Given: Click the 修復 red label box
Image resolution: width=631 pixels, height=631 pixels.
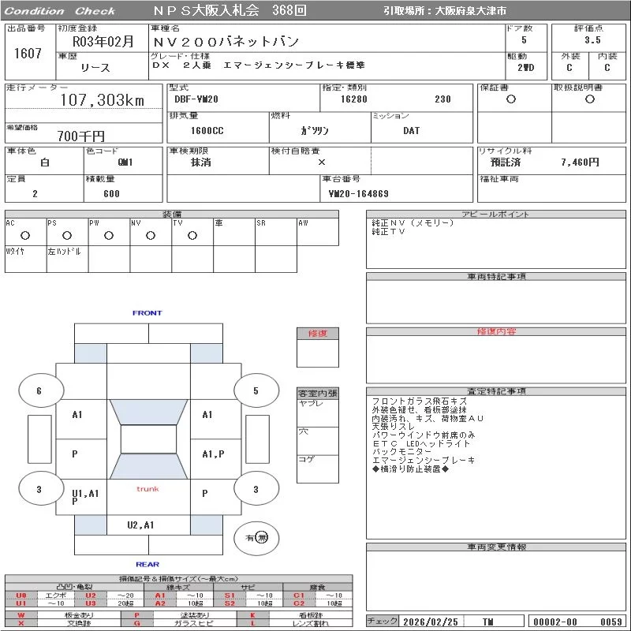Looking at the screenshot, I should (x=318, y=334).
